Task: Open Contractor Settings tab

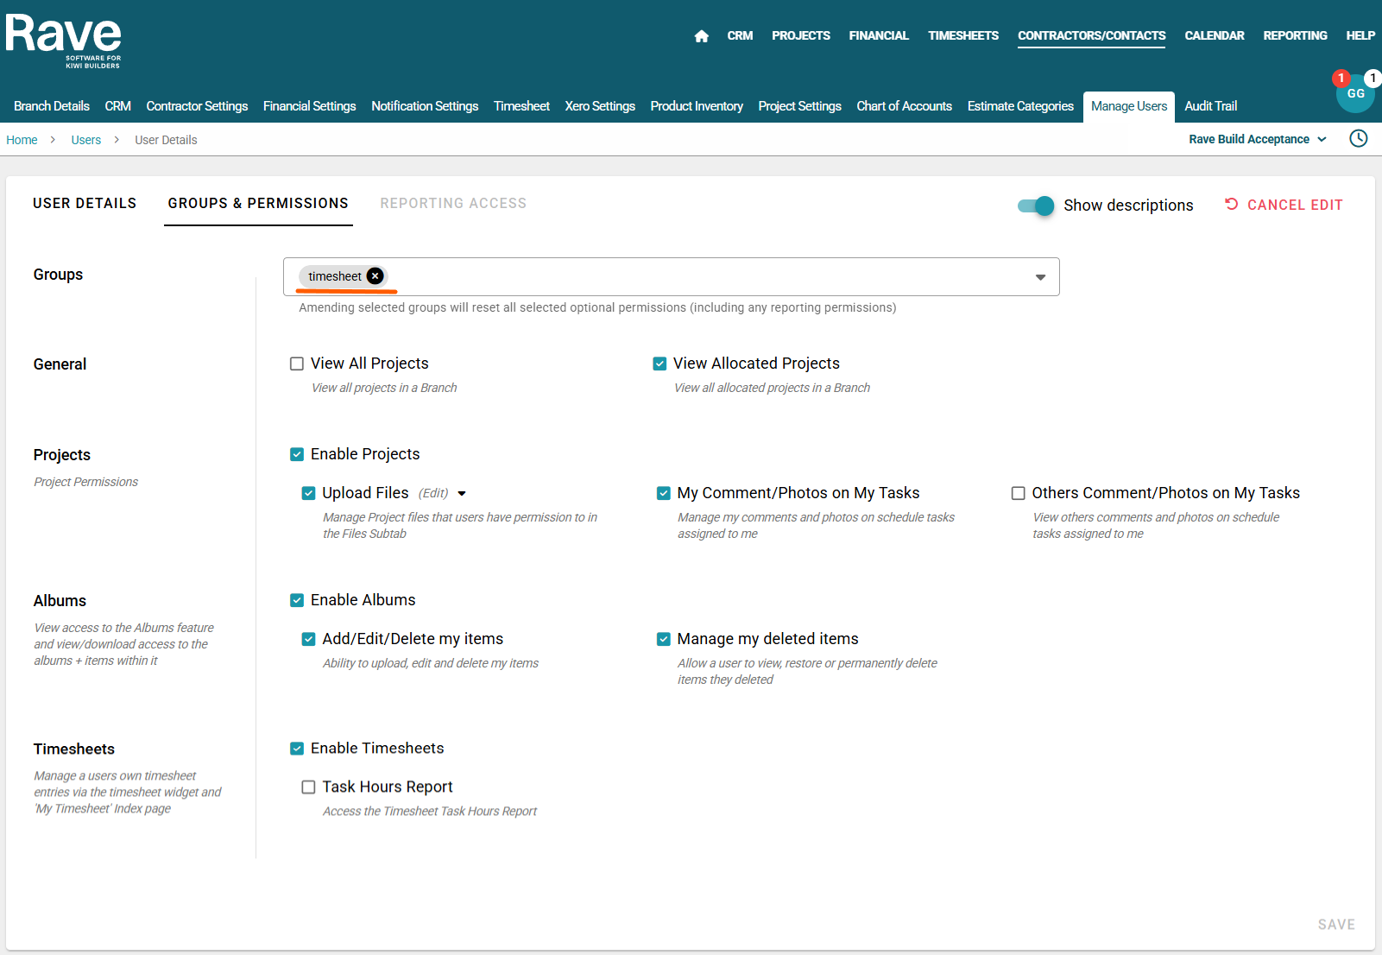Action: [197, 106]
